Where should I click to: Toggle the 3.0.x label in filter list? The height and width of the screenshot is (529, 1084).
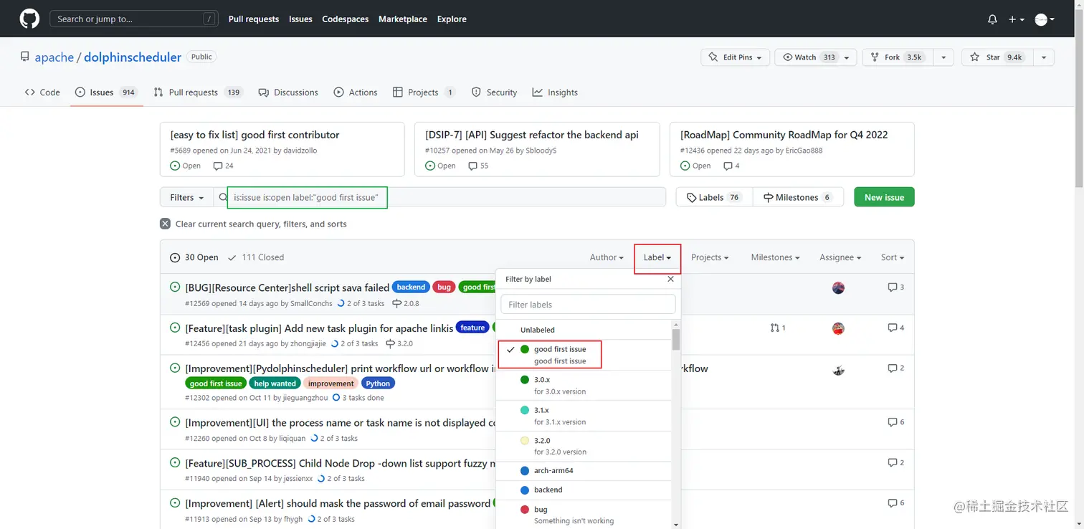(x=584, y=386)
